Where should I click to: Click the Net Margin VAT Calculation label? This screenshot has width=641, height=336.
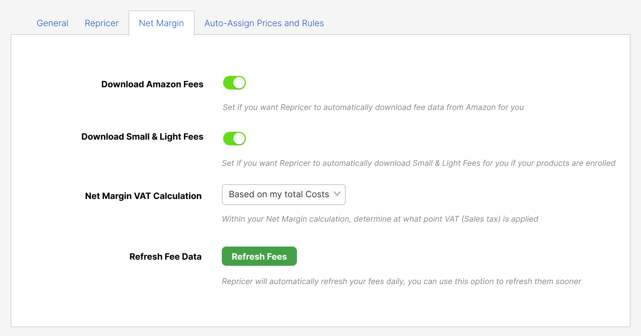(143, 196)
